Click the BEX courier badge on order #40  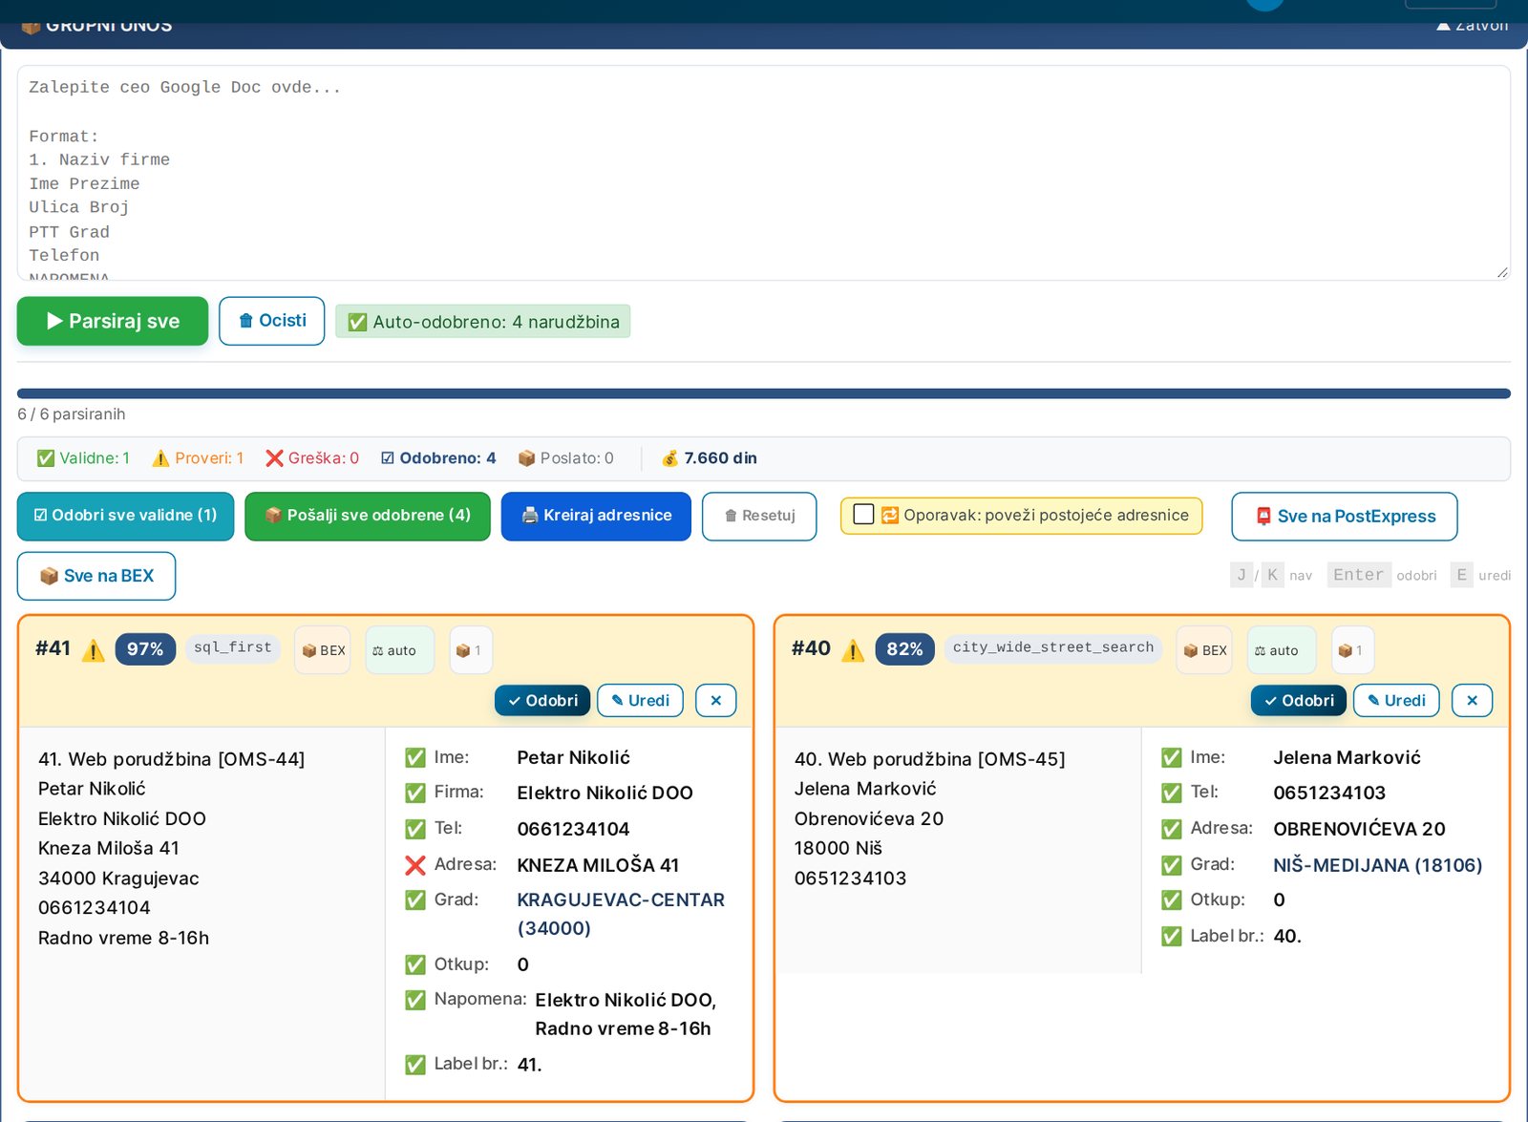click(1204, 650)
